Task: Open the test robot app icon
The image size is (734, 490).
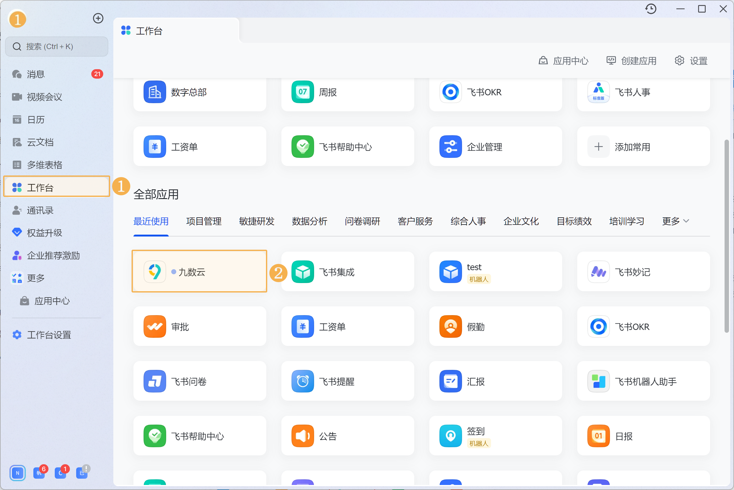Action: coord(450,272)
